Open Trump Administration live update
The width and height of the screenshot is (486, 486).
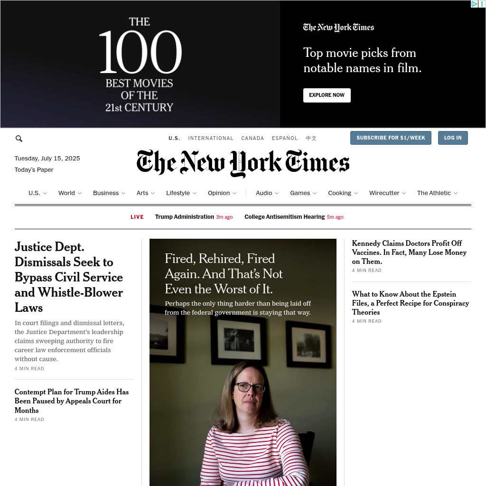coord(185,216)
